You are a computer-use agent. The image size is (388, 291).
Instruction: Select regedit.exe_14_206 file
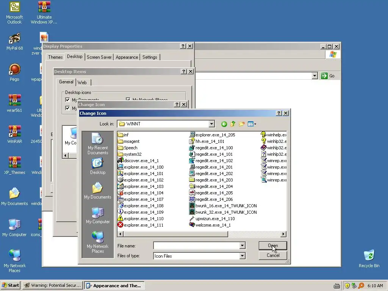coord(211,199)
